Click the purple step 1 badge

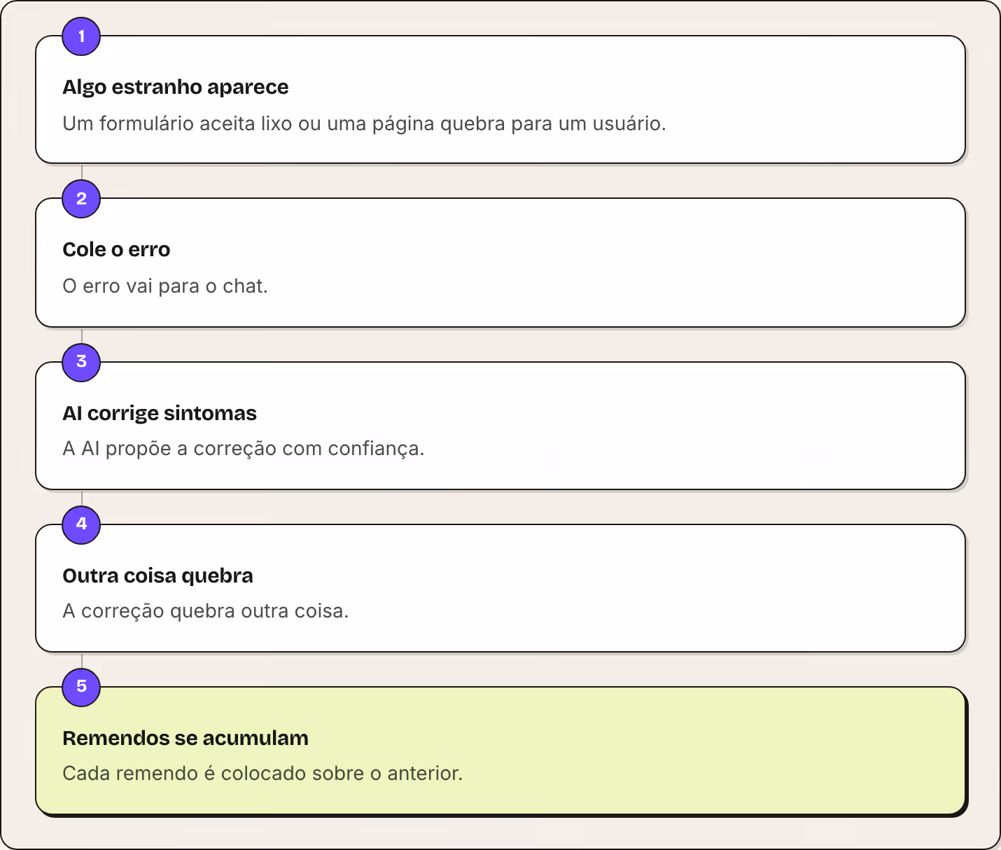click(81, 36)
